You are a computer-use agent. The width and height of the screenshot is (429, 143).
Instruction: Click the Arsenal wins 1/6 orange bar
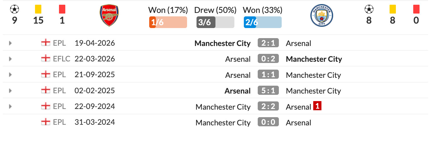tap(168, 22)
